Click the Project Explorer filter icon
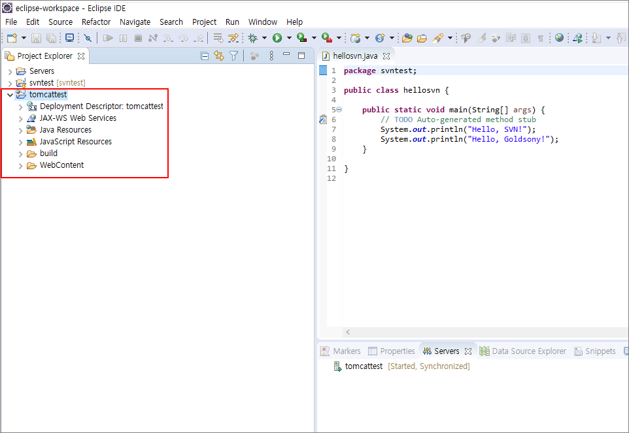This screenshot has height=433, width=629. point(234,56)
